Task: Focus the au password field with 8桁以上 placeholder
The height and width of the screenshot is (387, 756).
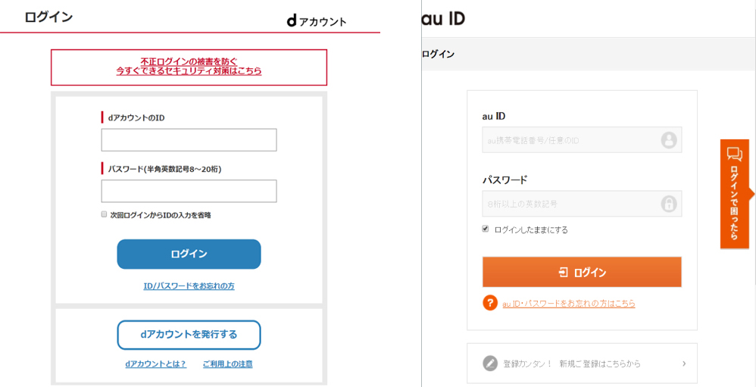Action: 582,204
